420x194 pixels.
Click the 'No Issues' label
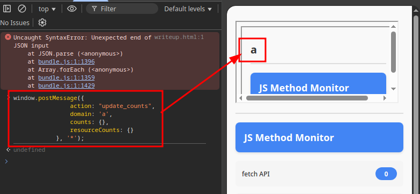coord(14,22)
